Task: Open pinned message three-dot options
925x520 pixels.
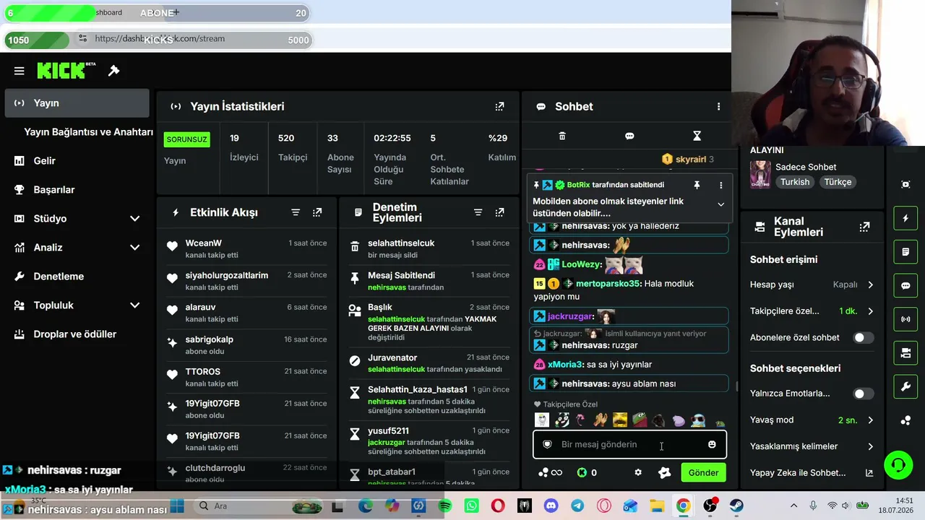Action: pos(720,185)
